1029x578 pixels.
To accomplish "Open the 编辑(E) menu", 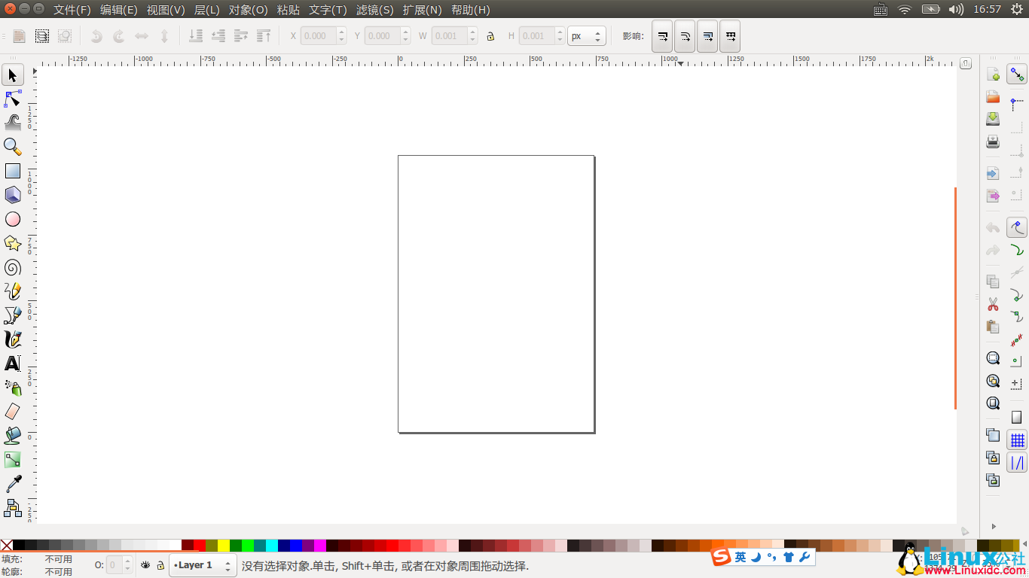I will point(119,10).
